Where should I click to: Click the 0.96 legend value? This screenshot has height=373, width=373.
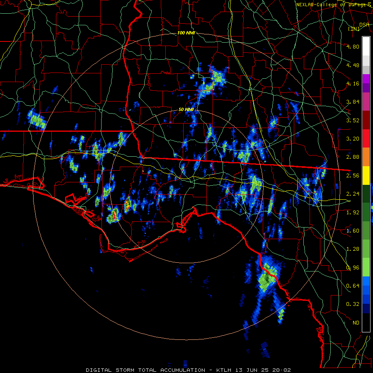click(x=353, y=268)
